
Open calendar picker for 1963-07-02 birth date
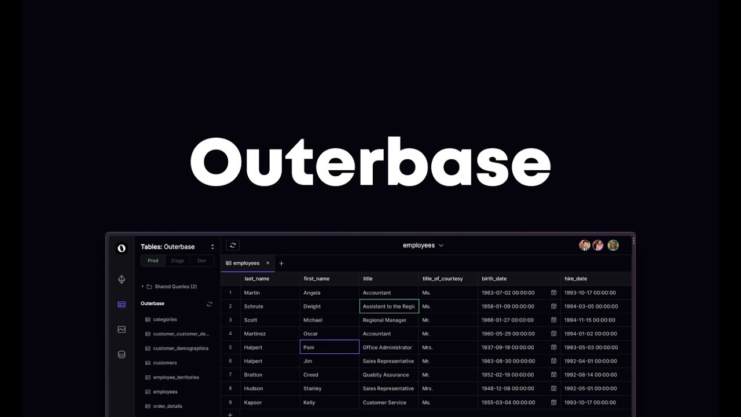(x=553, y=292)
